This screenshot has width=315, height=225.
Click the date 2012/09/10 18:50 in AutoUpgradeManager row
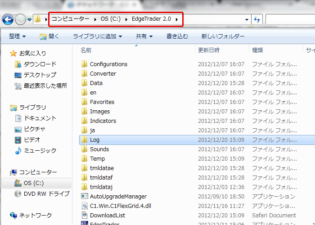click(221, 197)
